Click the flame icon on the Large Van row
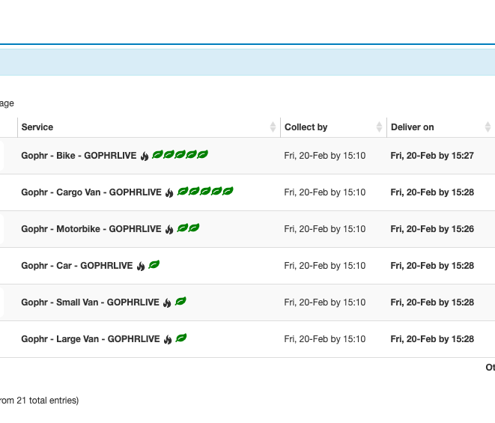The image size is (495, 423). tap(168, 339)
